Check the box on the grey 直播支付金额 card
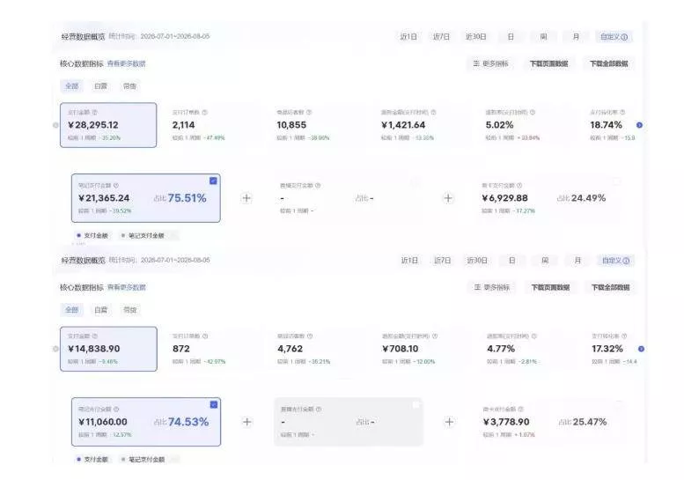The image size is (684, 480). (416, 405)
